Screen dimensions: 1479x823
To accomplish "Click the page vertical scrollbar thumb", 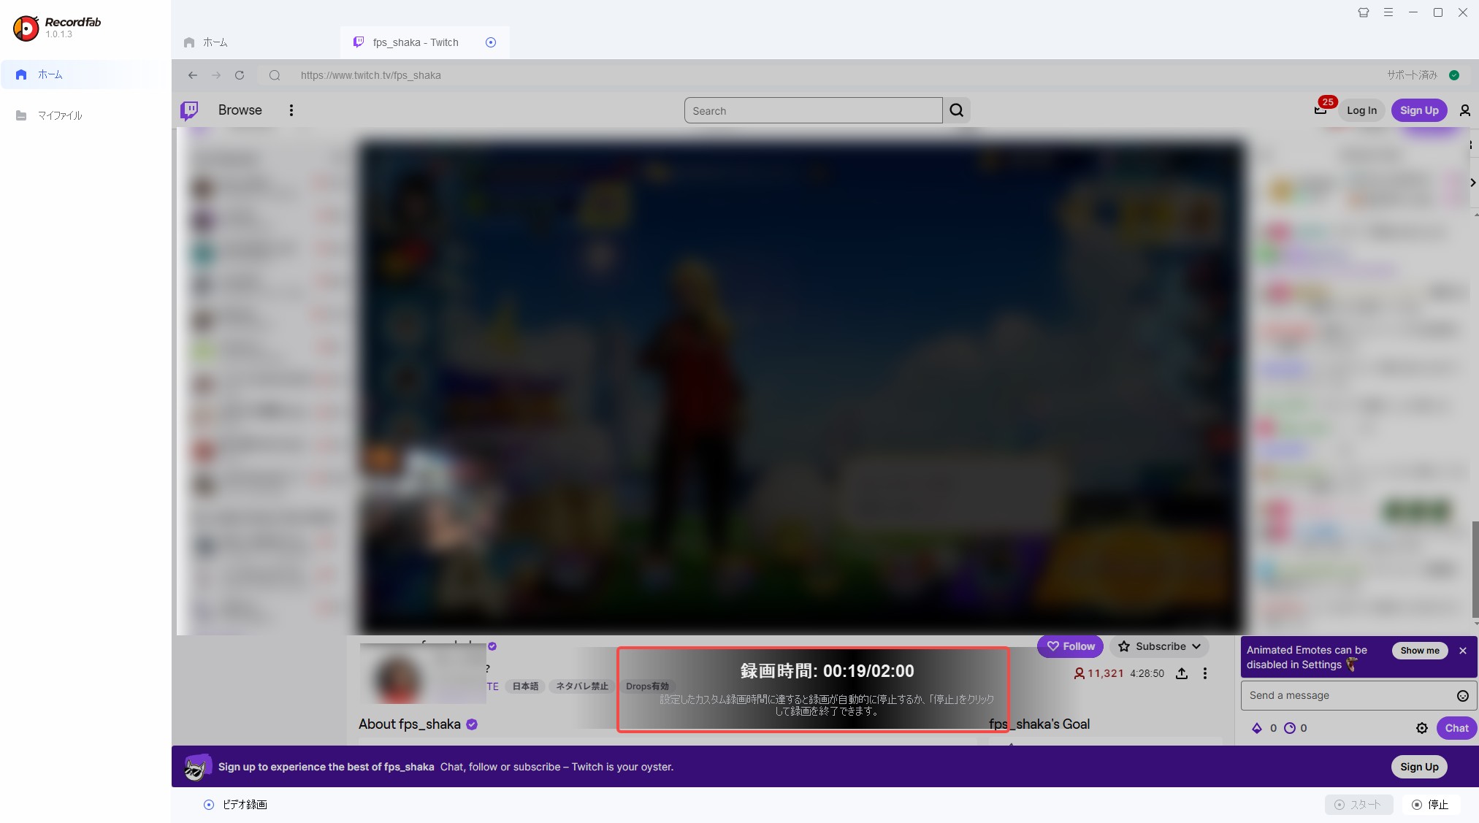I will tap(1475, 570).
